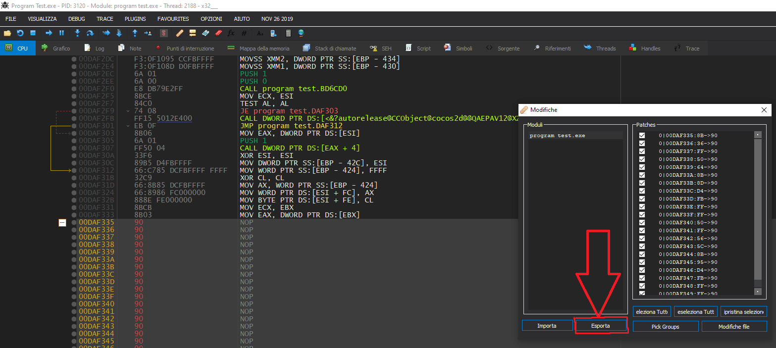Click the Labels blue tags icon

[206, 33]
